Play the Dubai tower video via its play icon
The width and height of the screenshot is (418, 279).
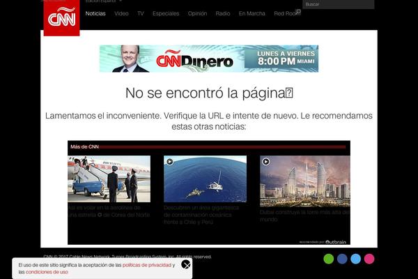(266, 162)
